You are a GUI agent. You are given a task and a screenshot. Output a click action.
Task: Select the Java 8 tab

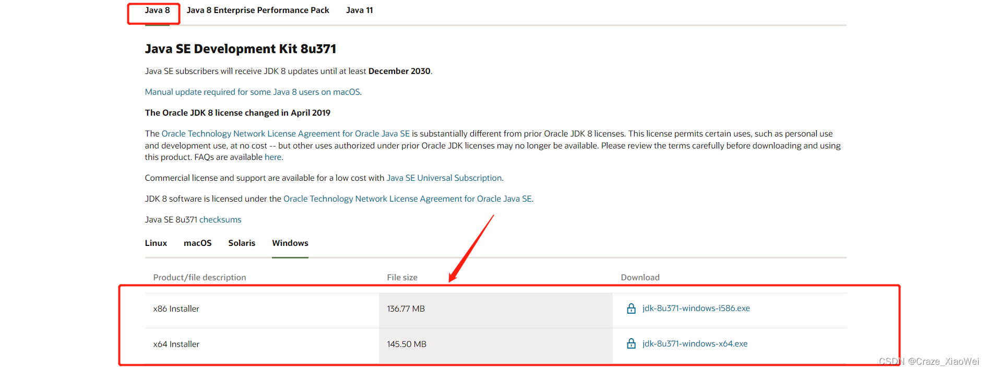[x=157, y=10]
